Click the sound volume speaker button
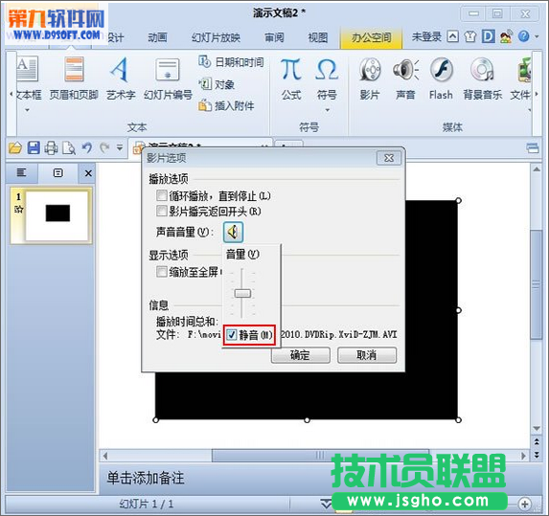Image resolution: width=549 pixels, height=516 pixels. [x=233, y=232]
